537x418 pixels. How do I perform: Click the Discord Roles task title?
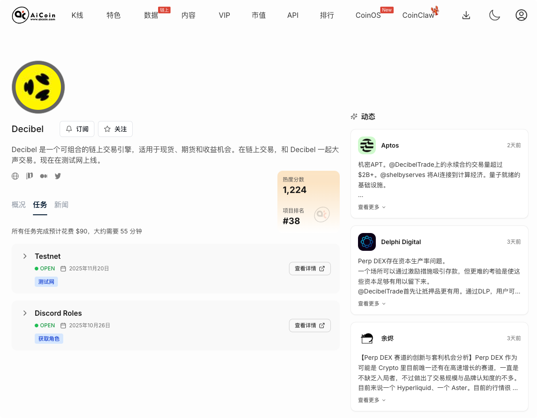coord(58,313)
